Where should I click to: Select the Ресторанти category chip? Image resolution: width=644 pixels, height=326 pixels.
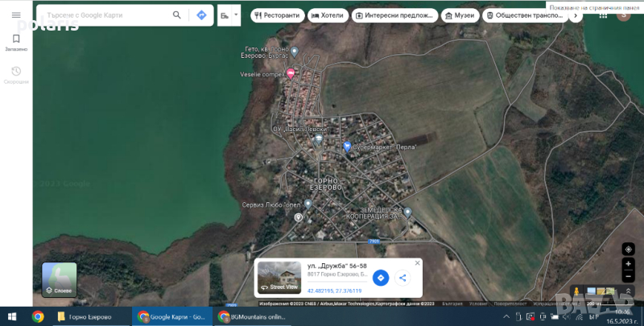click(278, 15)
